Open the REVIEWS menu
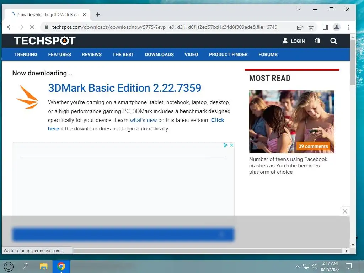The height and width of the screenshot is (273, 364). coord(92,54)
